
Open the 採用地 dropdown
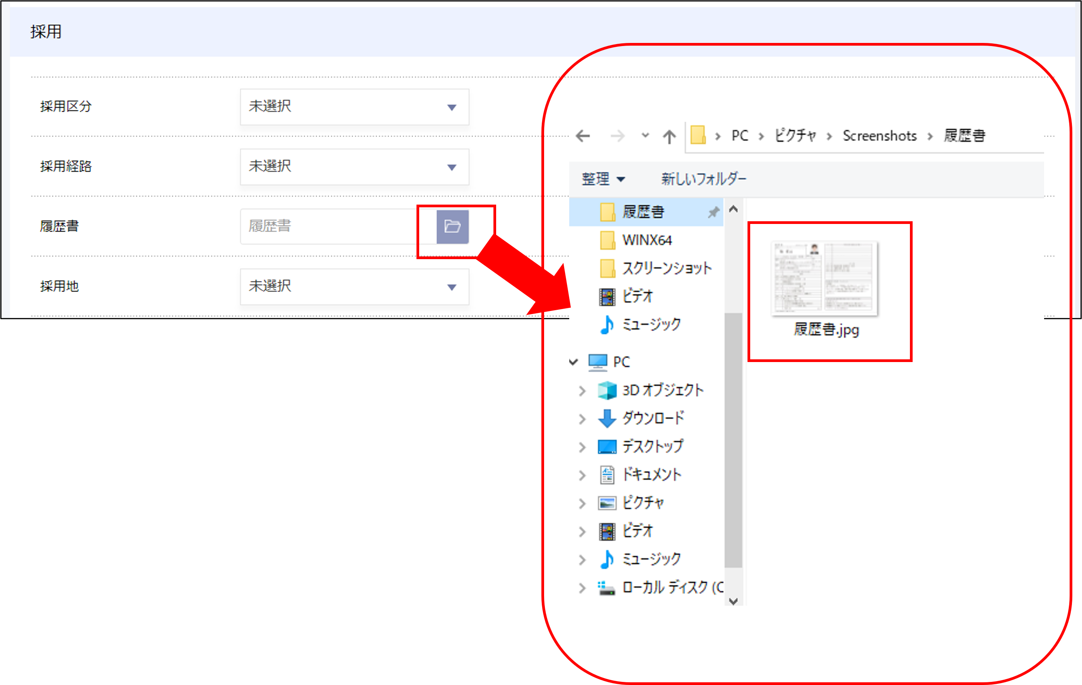click(x=354, y=287)
